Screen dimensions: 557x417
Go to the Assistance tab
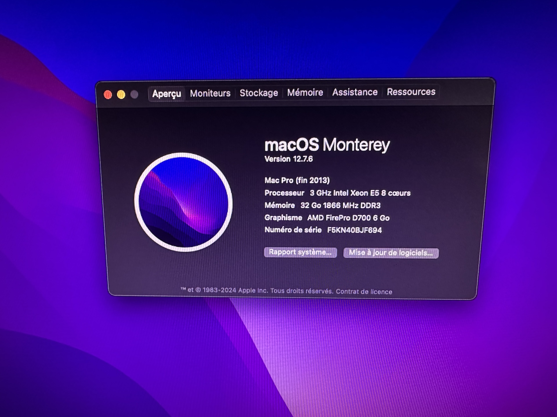tap(355, 92)
